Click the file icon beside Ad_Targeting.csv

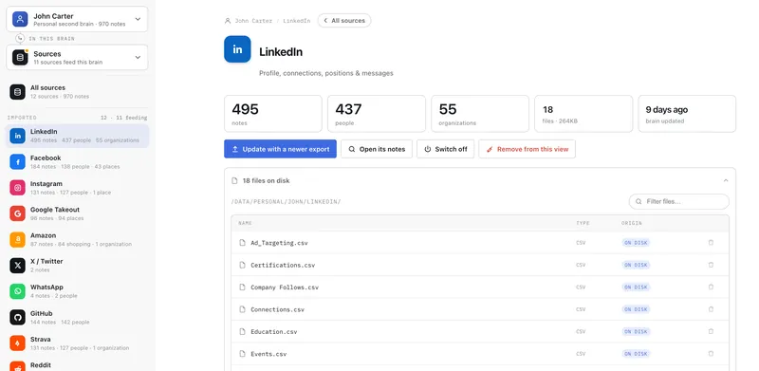(x=243, y=243)
